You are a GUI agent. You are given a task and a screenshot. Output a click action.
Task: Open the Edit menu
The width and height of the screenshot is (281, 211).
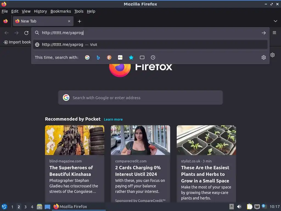(x=15, y=11)
